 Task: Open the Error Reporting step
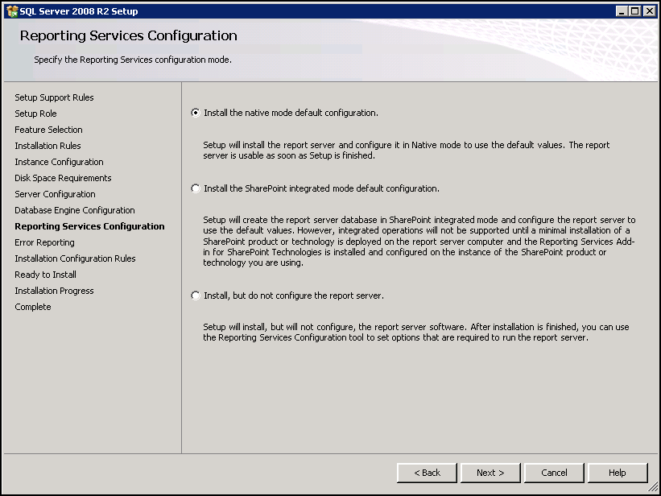[44, 242]
